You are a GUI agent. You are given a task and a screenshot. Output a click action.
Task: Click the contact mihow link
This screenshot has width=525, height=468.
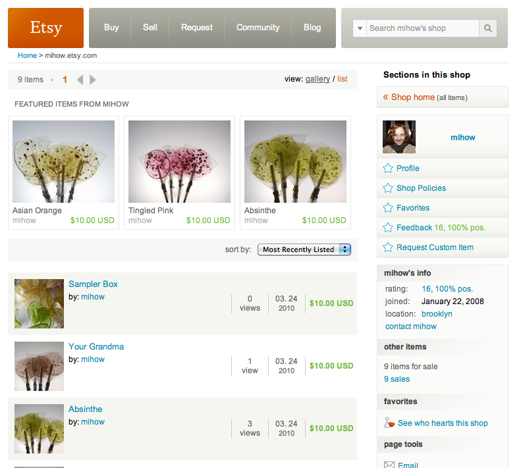(x=410, y=326)
